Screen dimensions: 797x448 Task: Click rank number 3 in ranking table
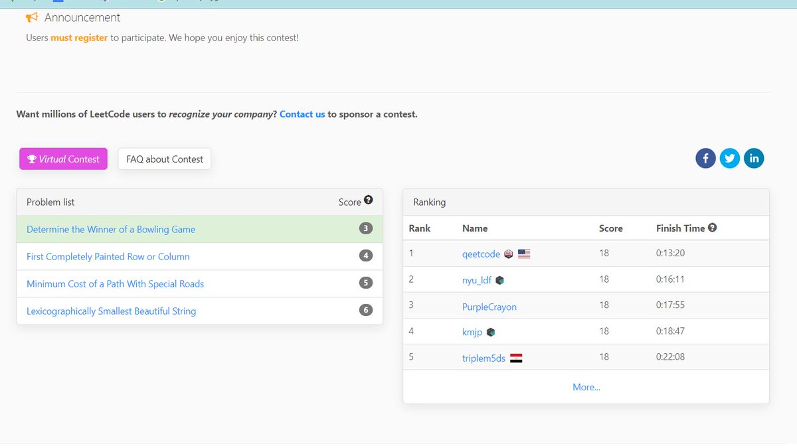pos(411,305)
